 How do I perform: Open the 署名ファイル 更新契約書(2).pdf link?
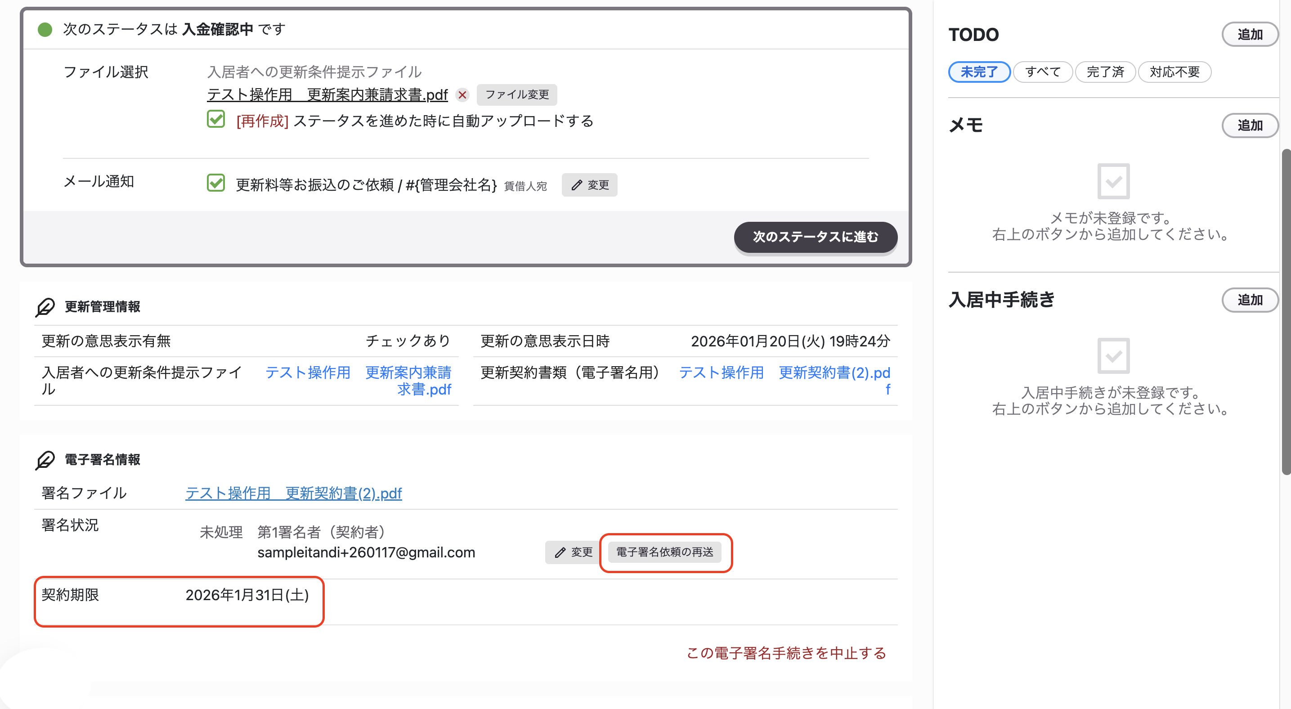point(294,494)
